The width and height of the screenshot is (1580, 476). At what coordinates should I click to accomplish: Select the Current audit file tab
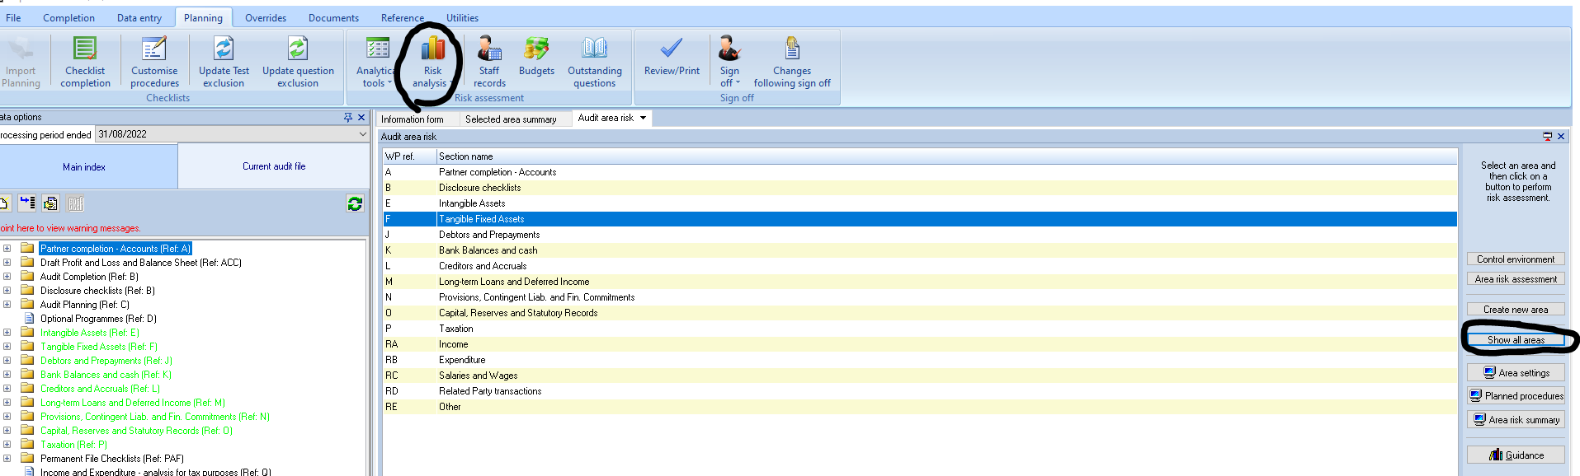(x=274, y=166)
